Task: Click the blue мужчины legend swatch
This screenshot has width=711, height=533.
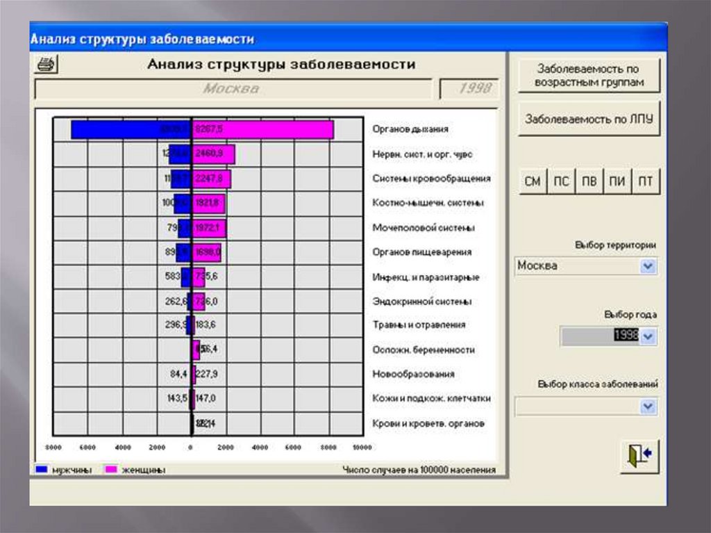Action: coord(41,470)
